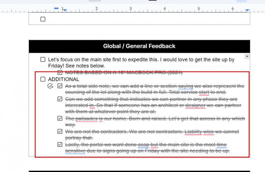Check the 'Let's focus on the main site' checkbox
Image resolution: width=265 pixels, height=172 pixels.
(43, 60)
